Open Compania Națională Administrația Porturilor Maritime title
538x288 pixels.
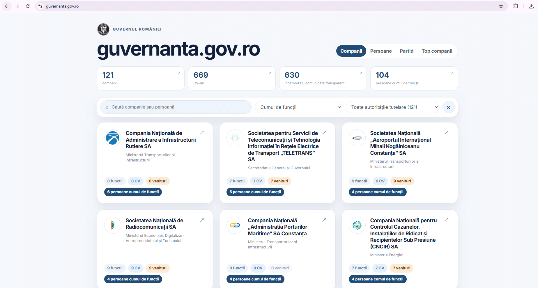(x=277, y=227)
